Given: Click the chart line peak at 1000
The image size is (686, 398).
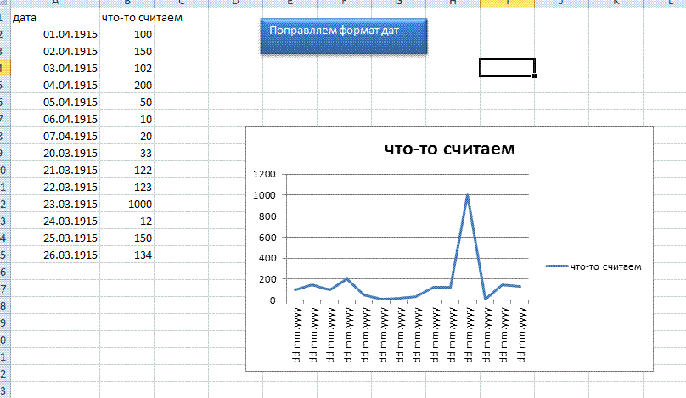Looking at the screenshot, I should [467, 195].
